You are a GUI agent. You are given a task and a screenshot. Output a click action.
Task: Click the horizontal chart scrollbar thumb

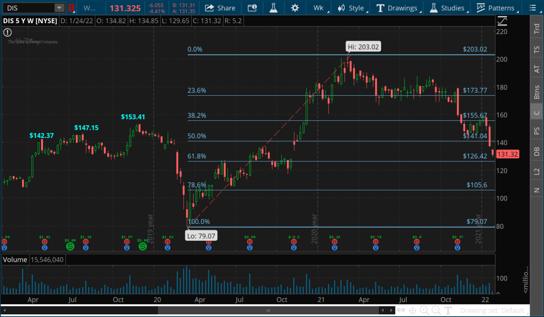click(268, 311)
